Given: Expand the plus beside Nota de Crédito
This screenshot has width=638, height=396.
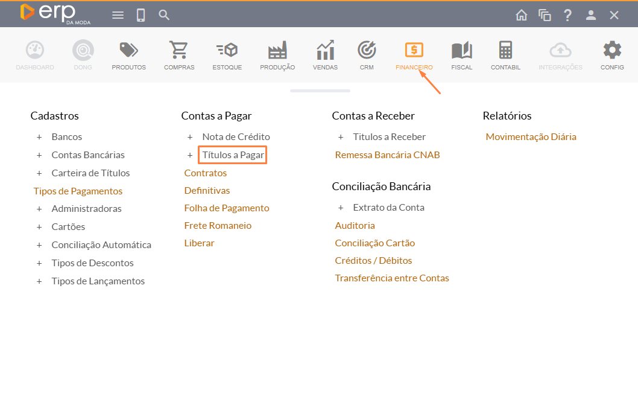Looking at the screenshot, I should coord(190,137).
